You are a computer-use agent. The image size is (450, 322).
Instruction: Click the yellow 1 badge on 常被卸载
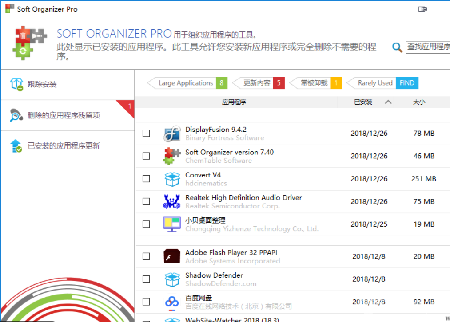coord(336,83)
